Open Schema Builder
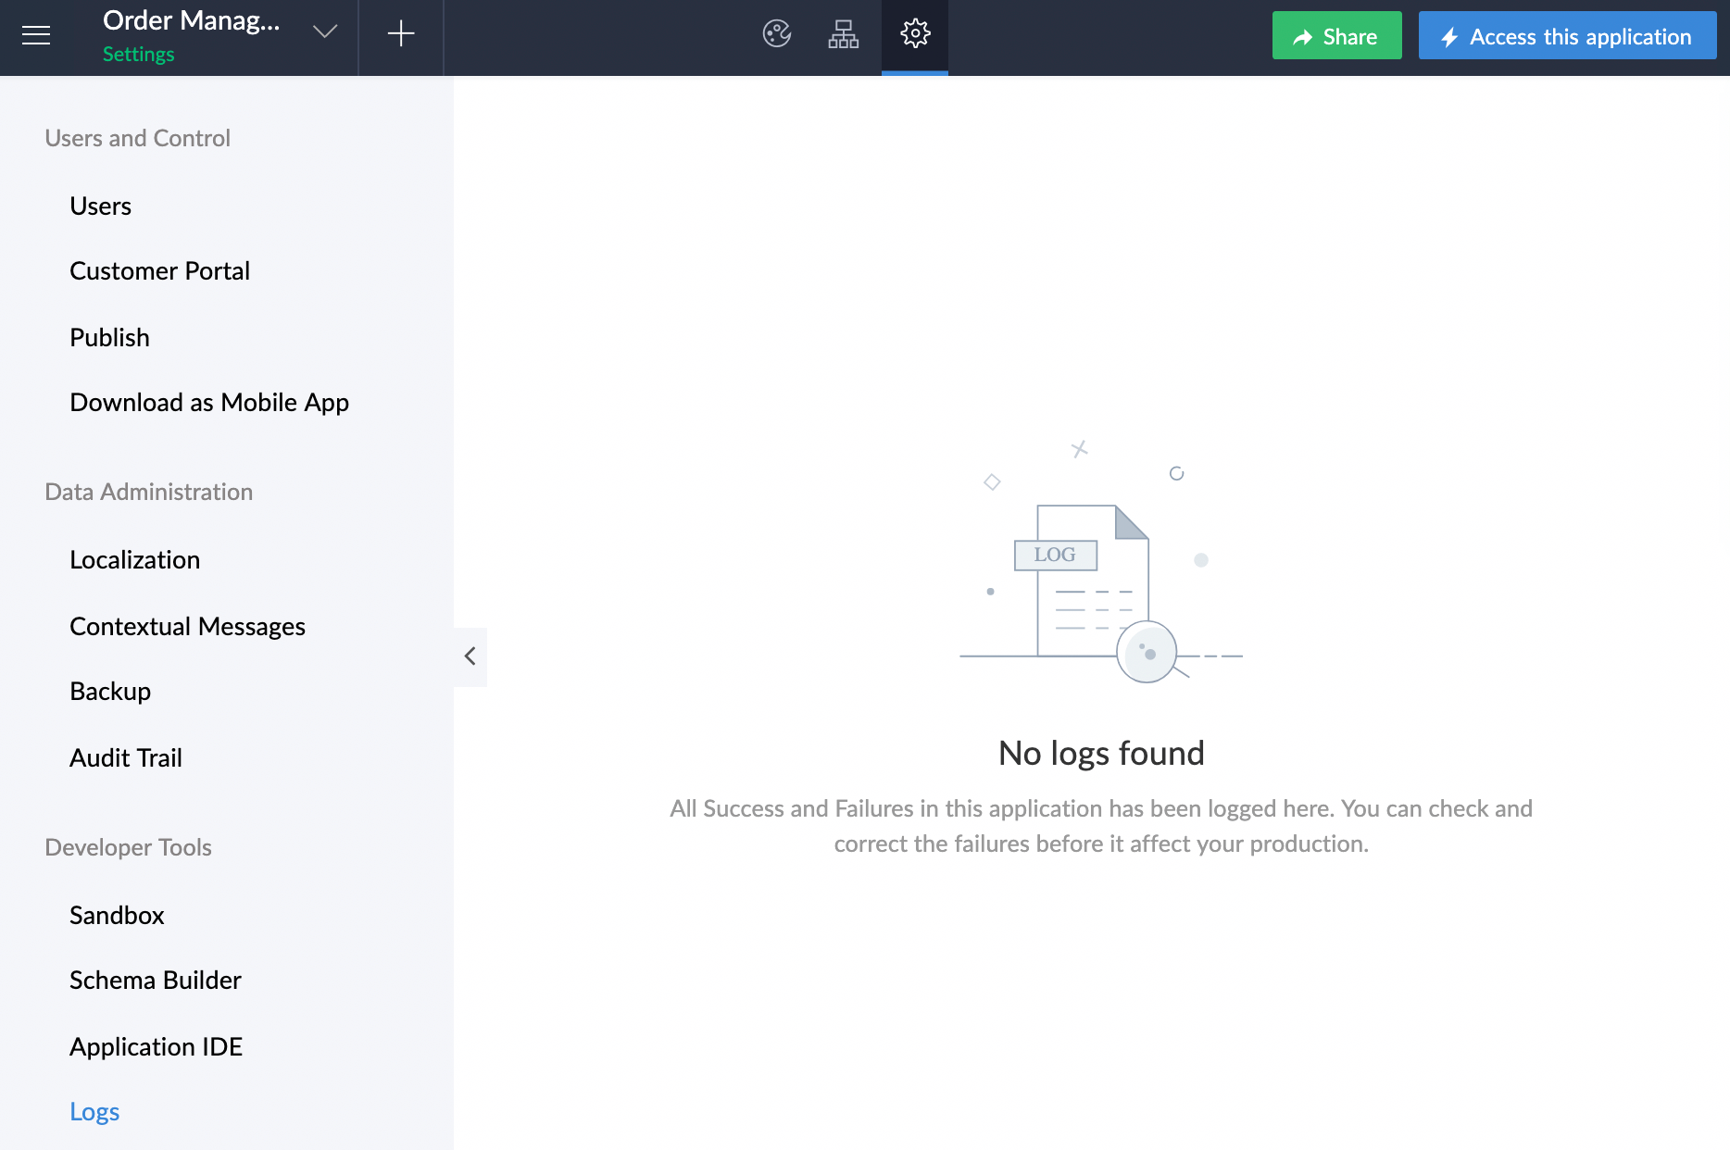 pos(156,980)
